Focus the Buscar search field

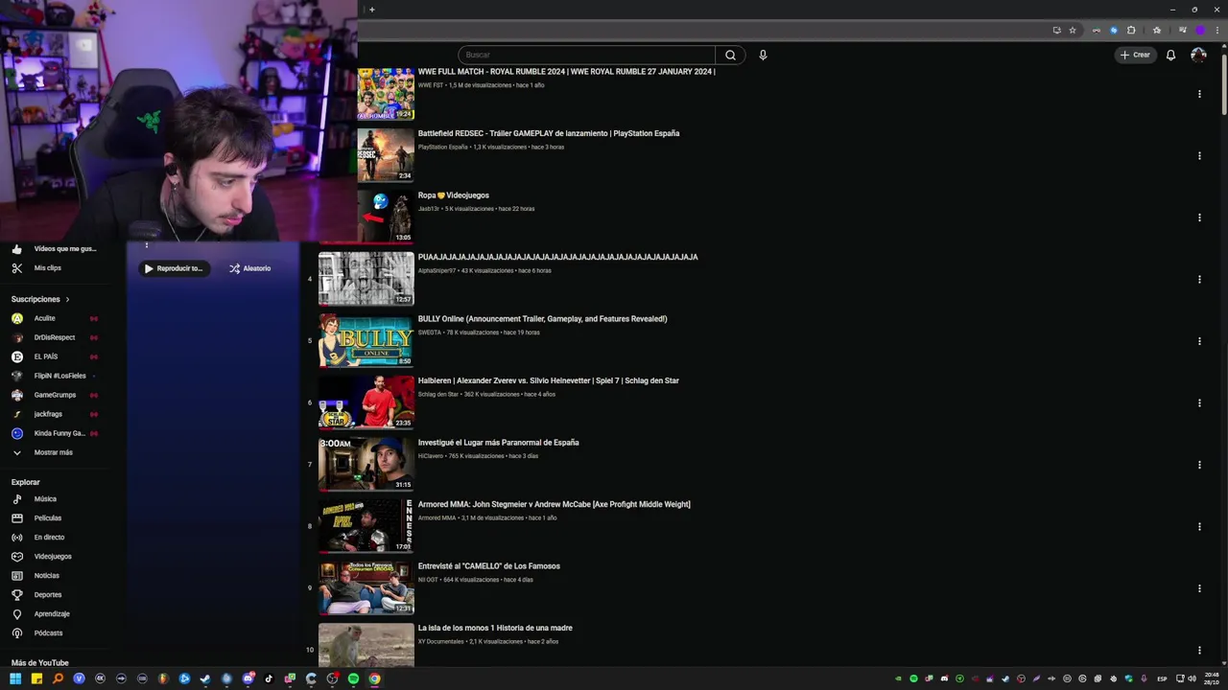coord(586,55)
